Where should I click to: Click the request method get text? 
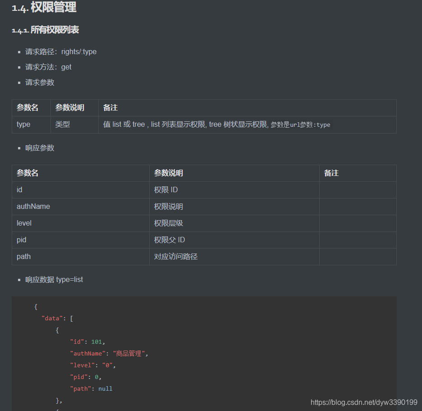coord(66,67)
